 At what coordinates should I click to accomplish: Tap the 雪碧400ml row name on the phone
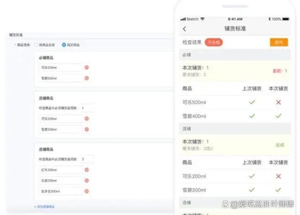pyautogui.click(x=194, y=116)
